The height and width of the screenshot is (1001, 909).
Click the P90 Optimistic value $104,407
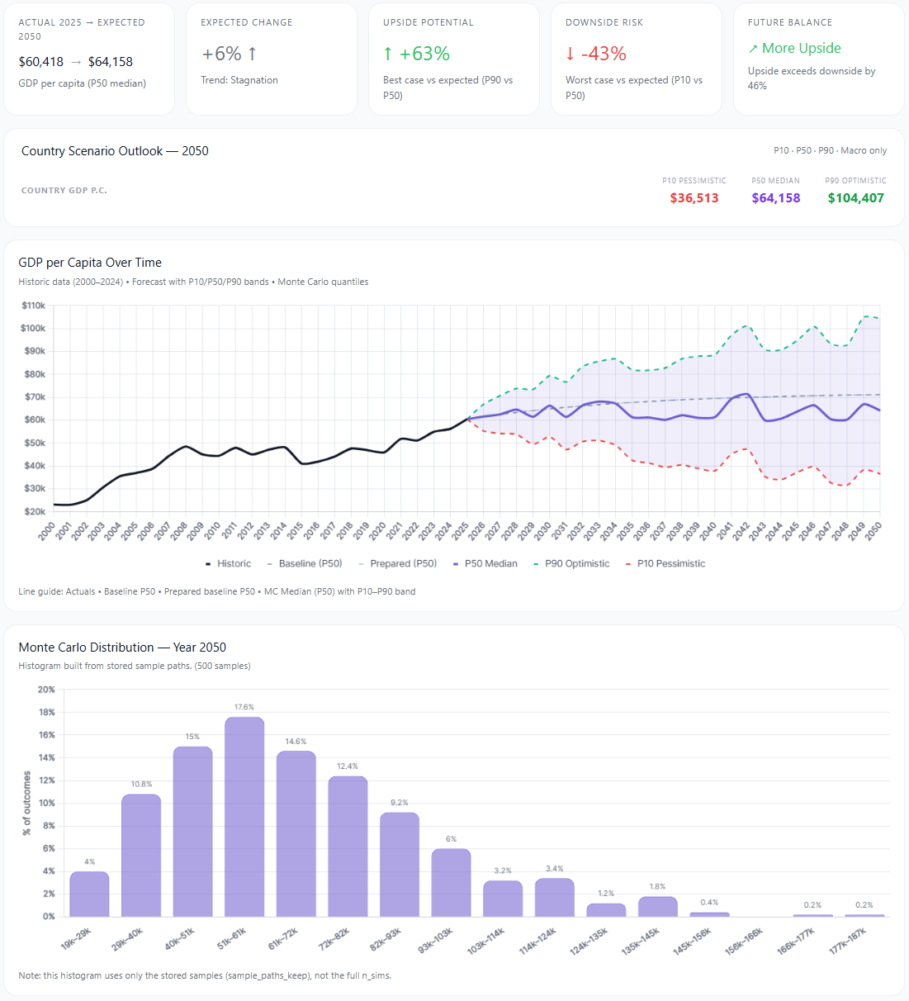click(x=855, y=198)
